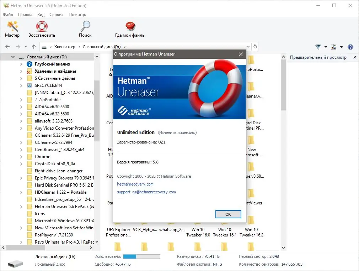Click the Icons folder icon in tree
Screen dimensions: 359x271
coord(30,214)
